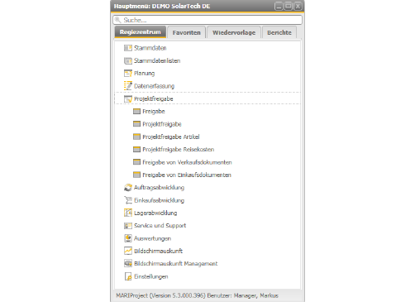Select Projektfreigabe Reisekosten sub-item
415x302 pixels.
pos(179,150)
